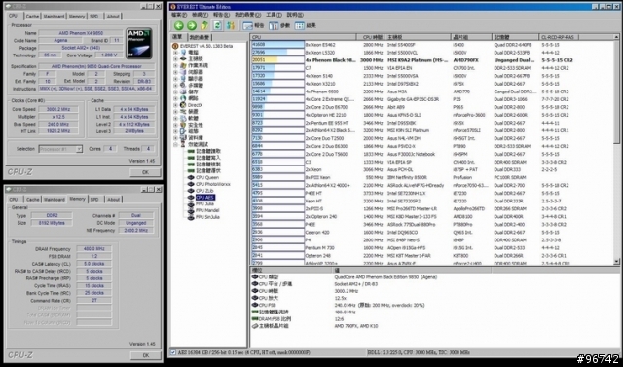Click the green Forward arrow in EVEREST toolbar
This screenshot has height=367, width=623.
click(192, 26)
